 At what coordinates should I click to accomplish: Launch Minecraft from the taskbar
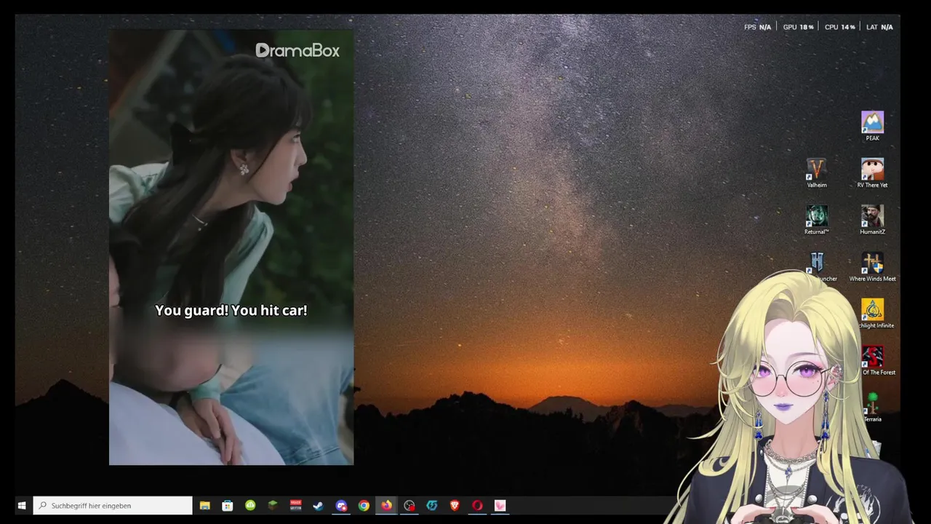tap(273, 505)
